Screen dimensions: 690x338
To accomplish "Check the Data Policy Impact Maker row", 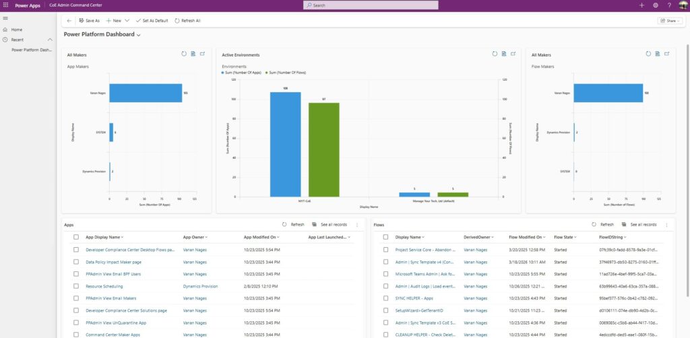I will tap(76, 261).
